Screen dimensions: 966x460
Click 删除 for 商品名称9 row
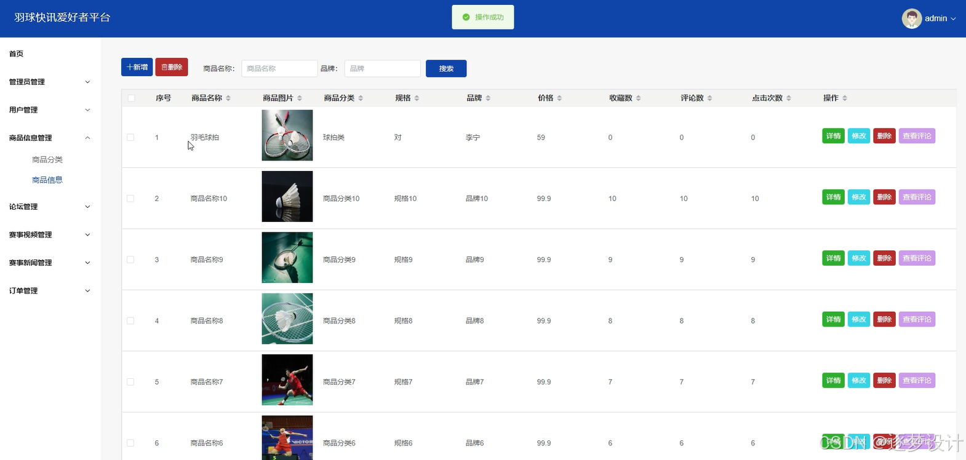click(884, 258)
